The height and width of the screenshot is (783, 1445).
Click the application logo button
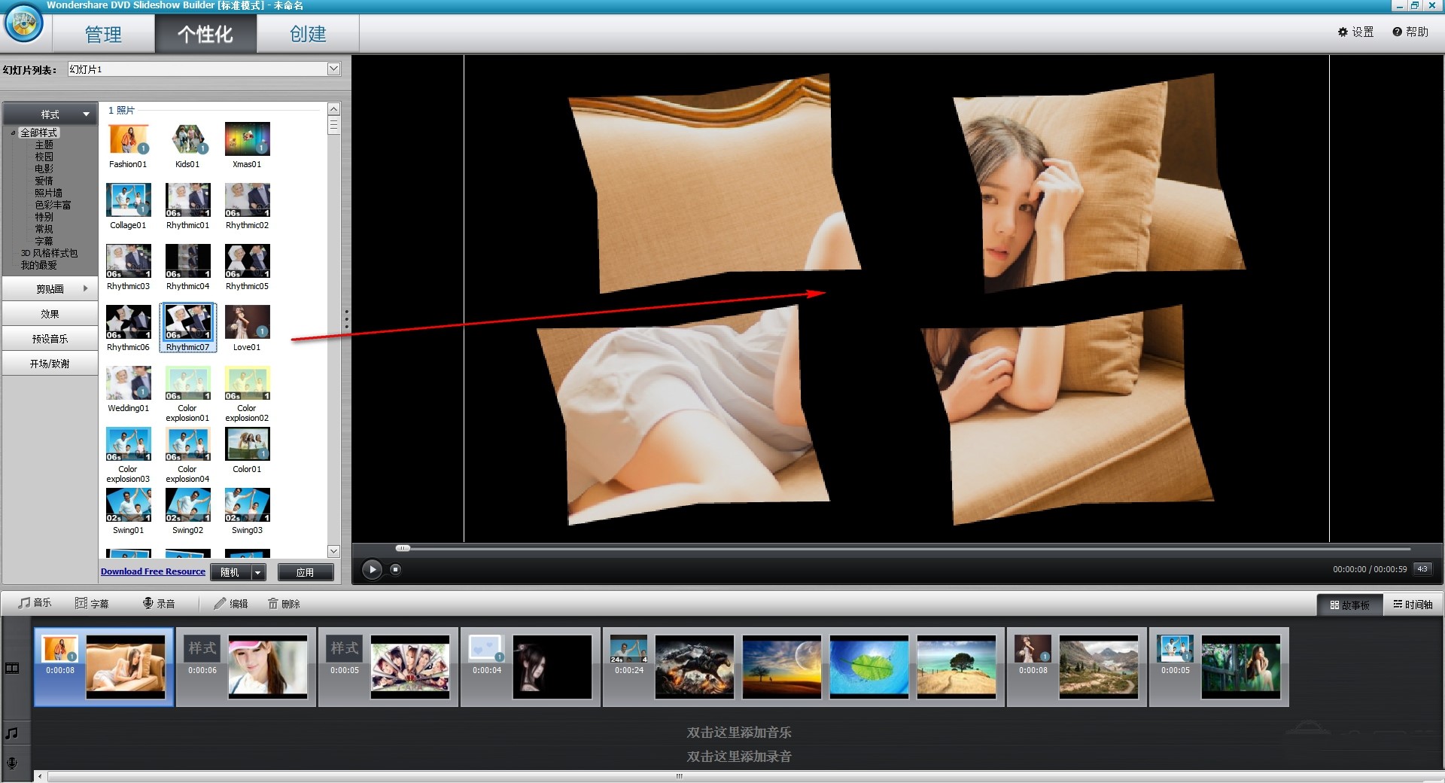tap(23, 25)
